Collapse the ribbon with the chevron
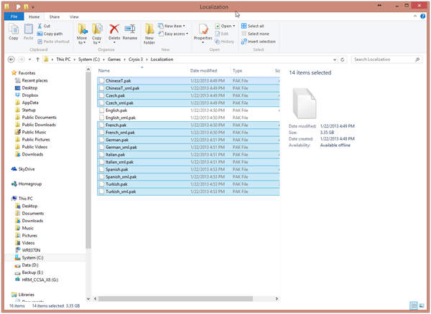The image size is (431, 314). (x=414, y=16)
